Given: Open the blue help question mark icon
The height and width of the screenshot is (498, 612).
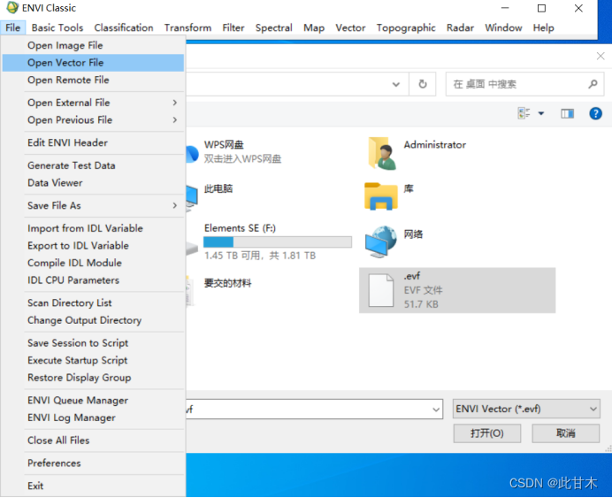Looking at the screenshot, I should click(x=595, y=113).
